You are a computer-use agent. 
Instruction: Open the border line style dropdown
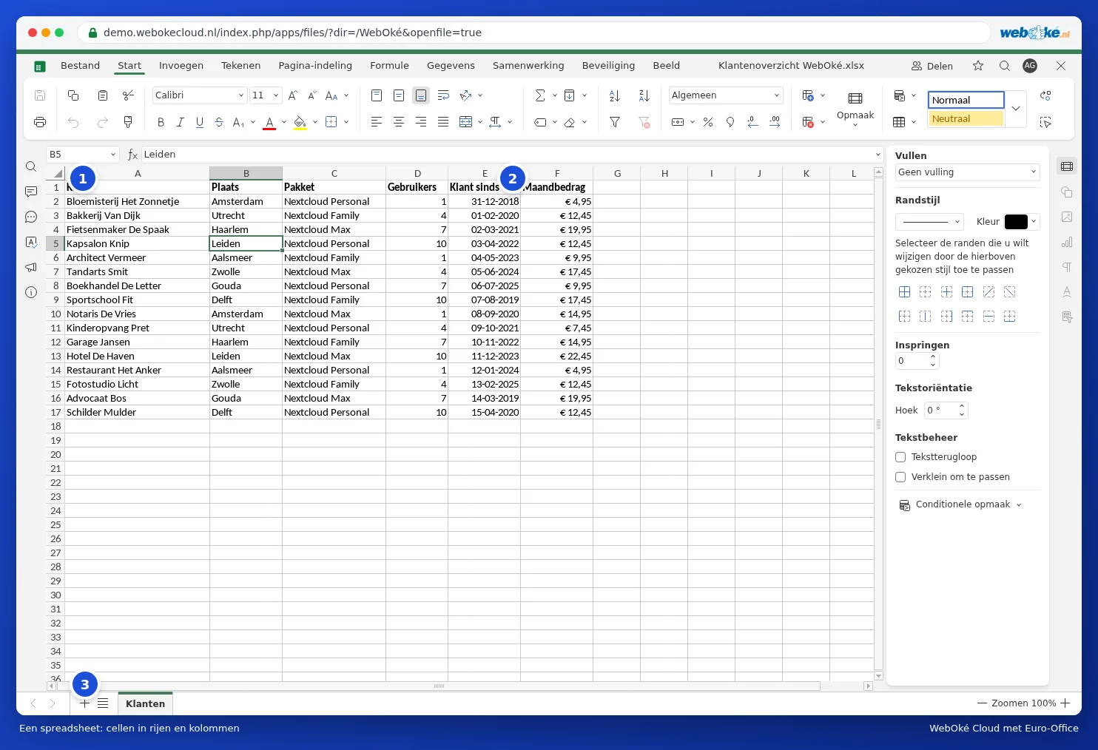tap(930, 221)
